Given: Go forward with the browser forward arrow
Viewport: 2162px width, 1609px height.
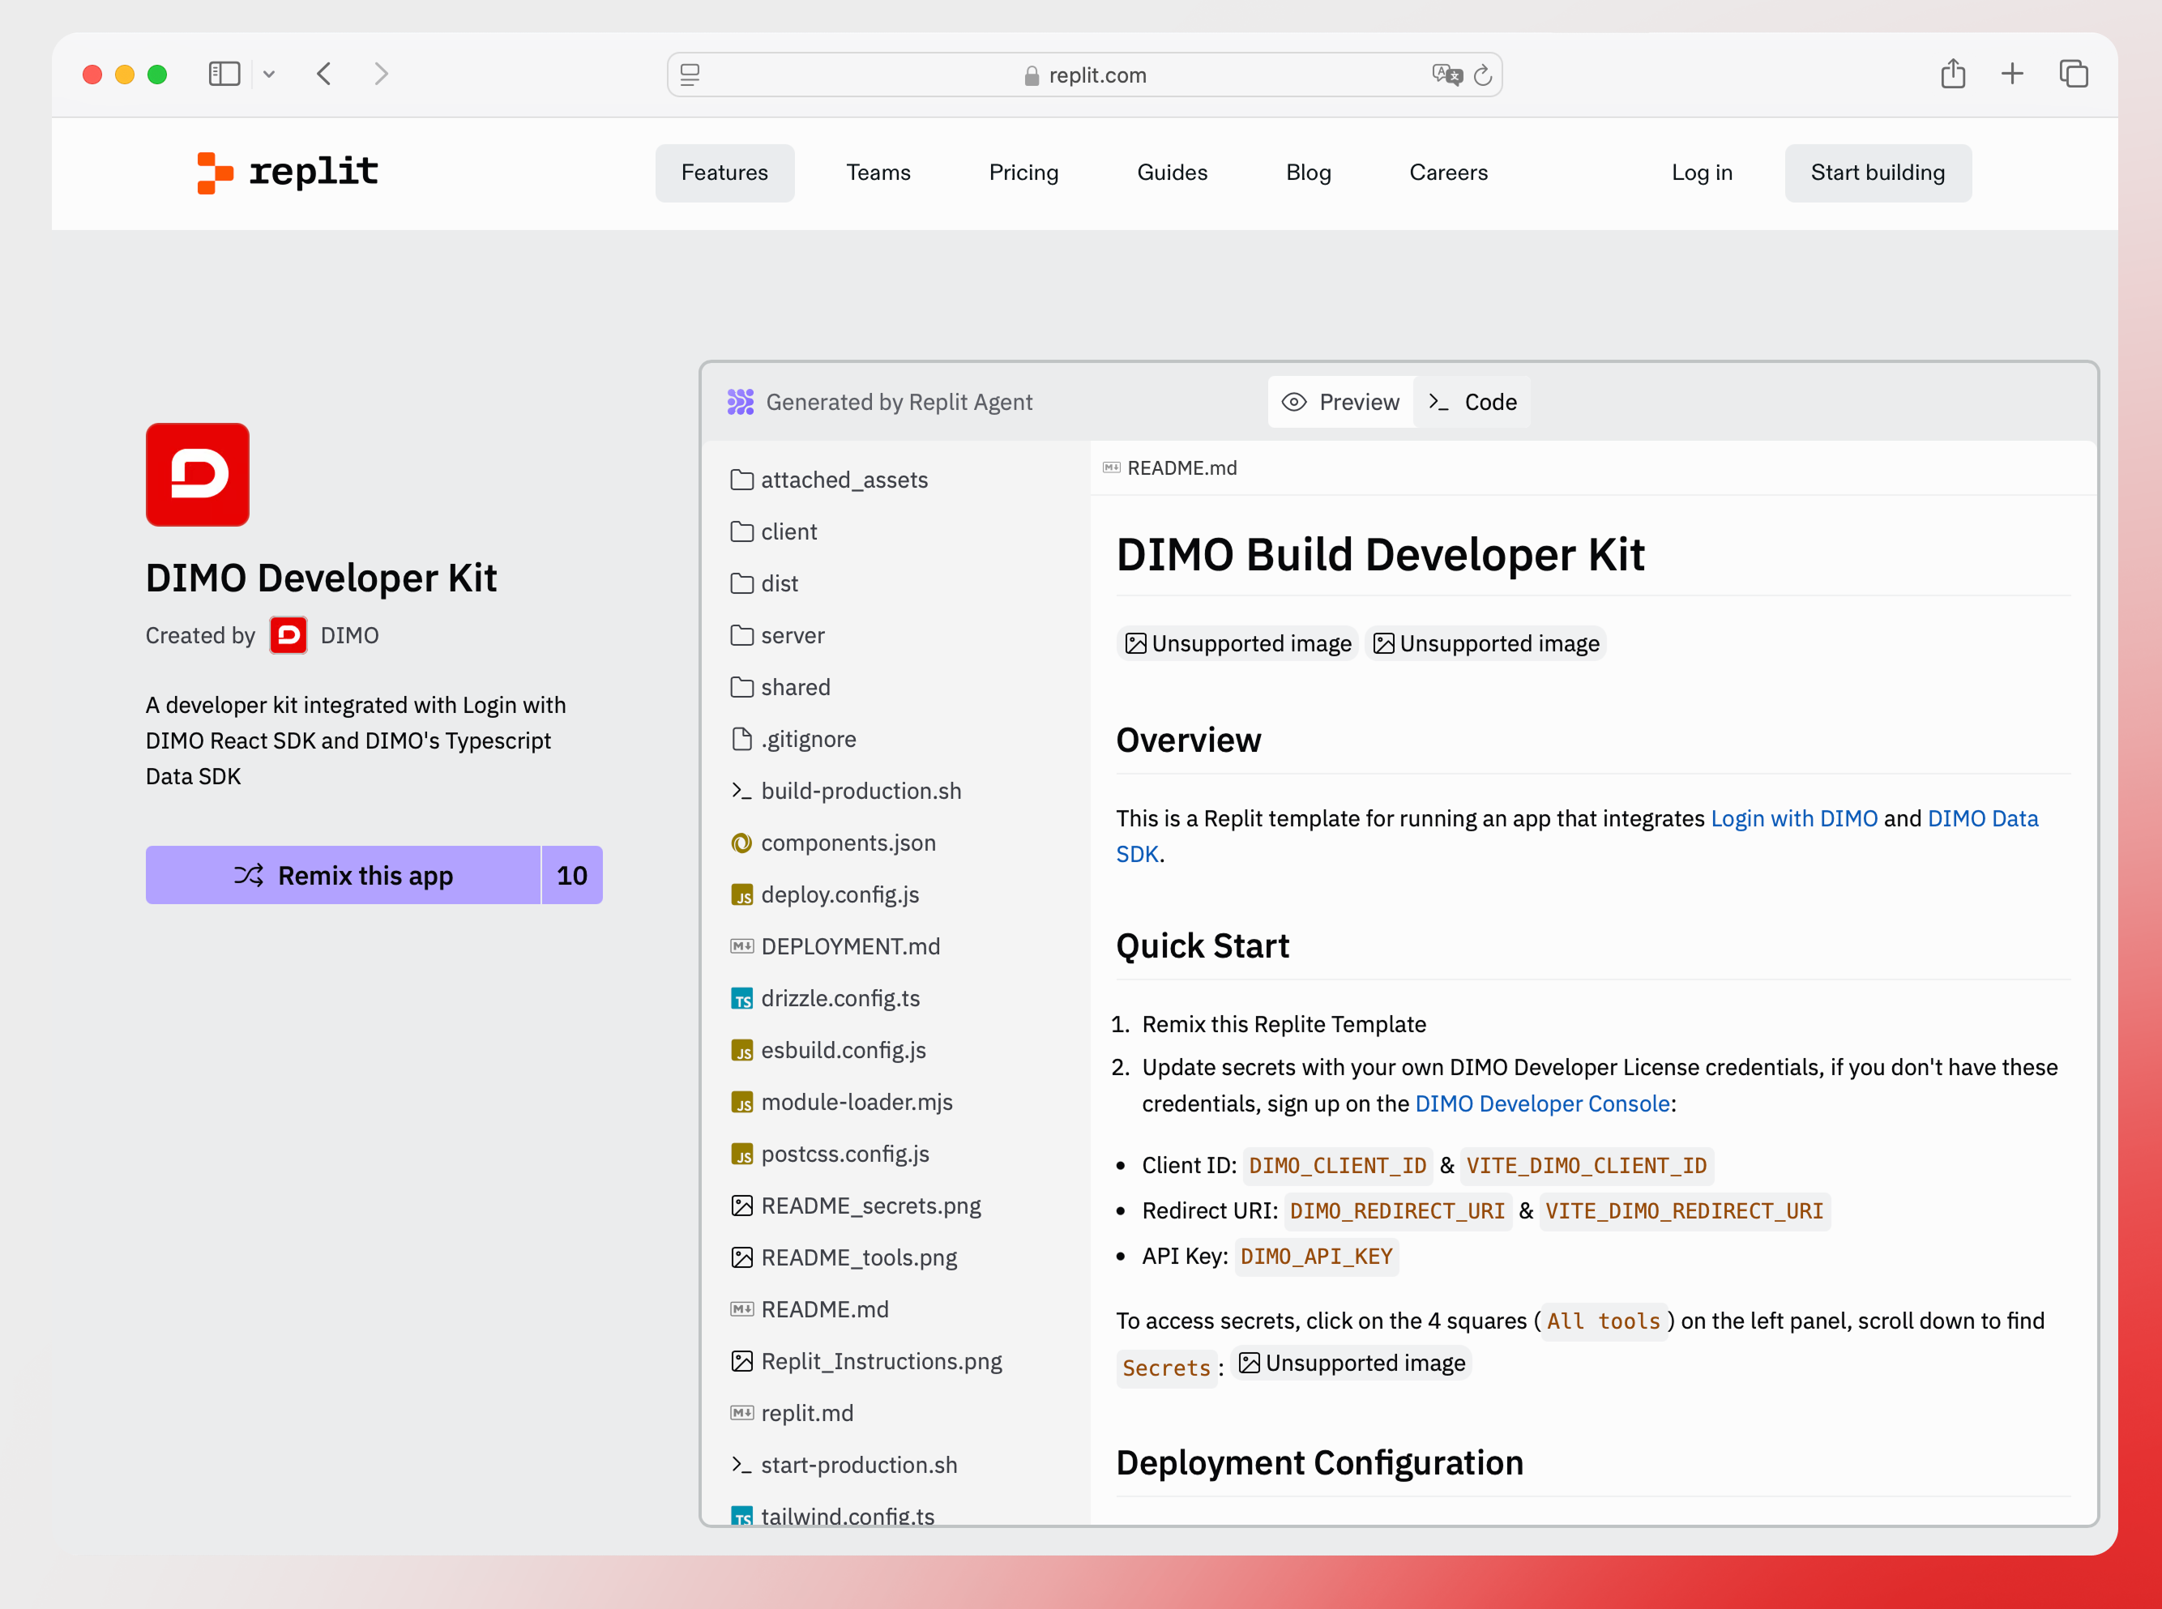Looking at the screenshot, I should tap(381, 74).
